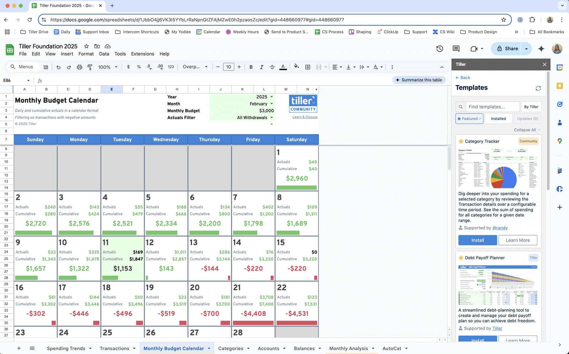Click the Get add-ons plus icon
Image resolution: width=569 pixels, height=354 pixels.
coord(560,207)
